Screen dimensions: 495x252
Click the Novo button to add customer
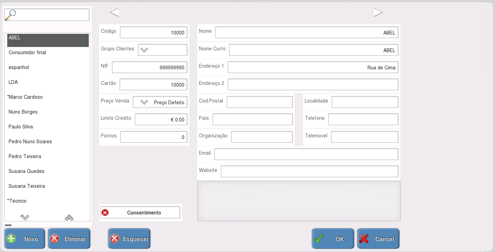point(25,239)
